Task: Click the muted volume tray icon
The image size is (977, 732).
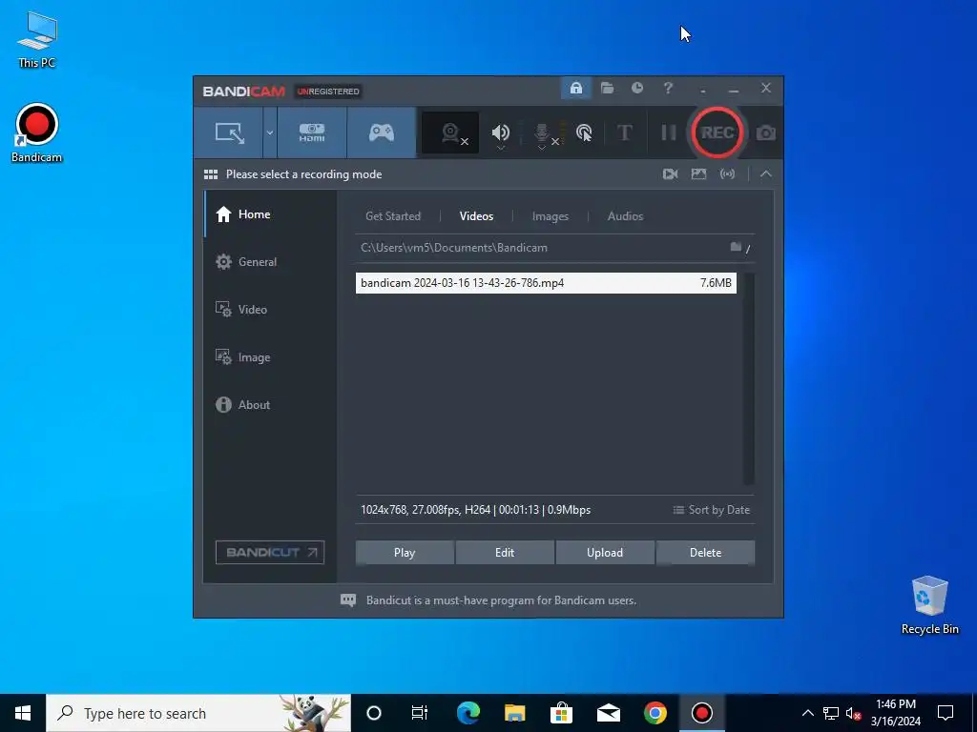Action: [x=853, y=713]
